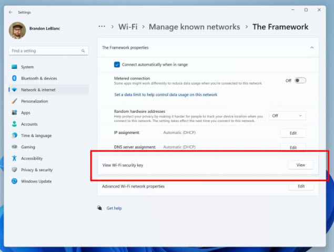The height and width of the screenshot is (252, 334).
Task: Click Brandon LeBlanc account name
Action: click(x=45, y=28)
